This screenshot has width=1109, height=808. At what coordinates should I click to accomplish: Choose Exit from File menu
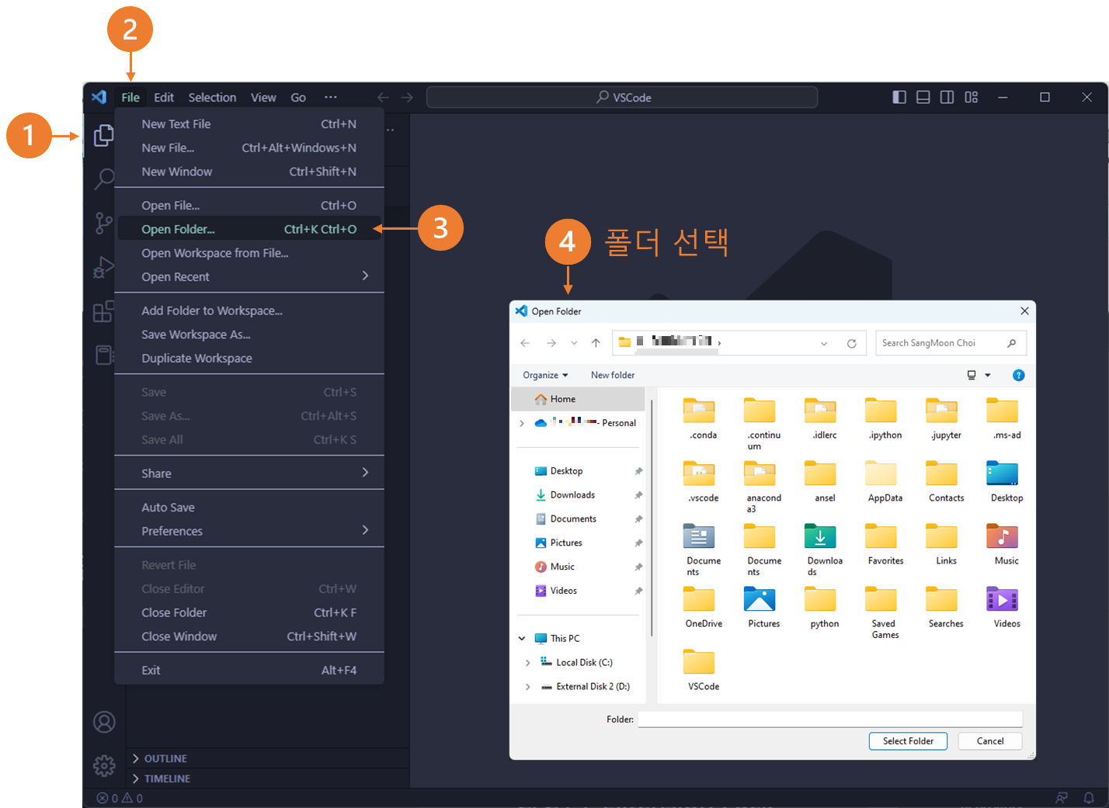[249, 670]
